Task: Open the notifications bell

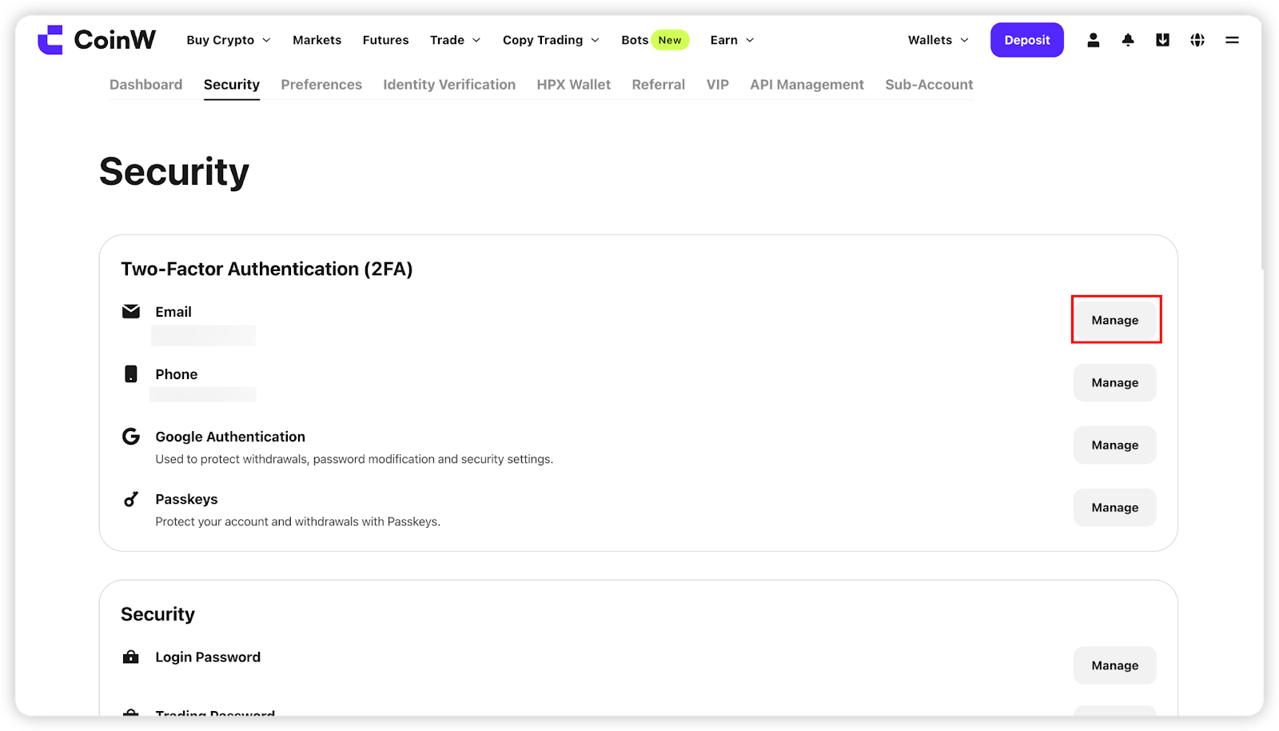Action: [x=1128, y=40]
